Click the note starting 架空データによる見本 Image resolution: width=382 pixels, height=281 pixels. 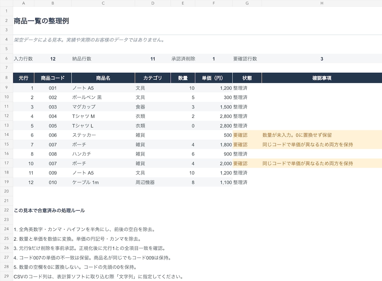pos(89,40)
